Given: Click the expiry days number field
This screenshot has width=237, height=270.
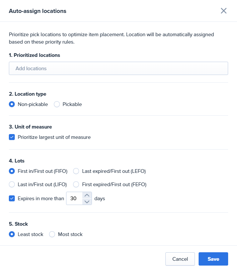Looking at the screenshot, I should click(x=74, y=198).
